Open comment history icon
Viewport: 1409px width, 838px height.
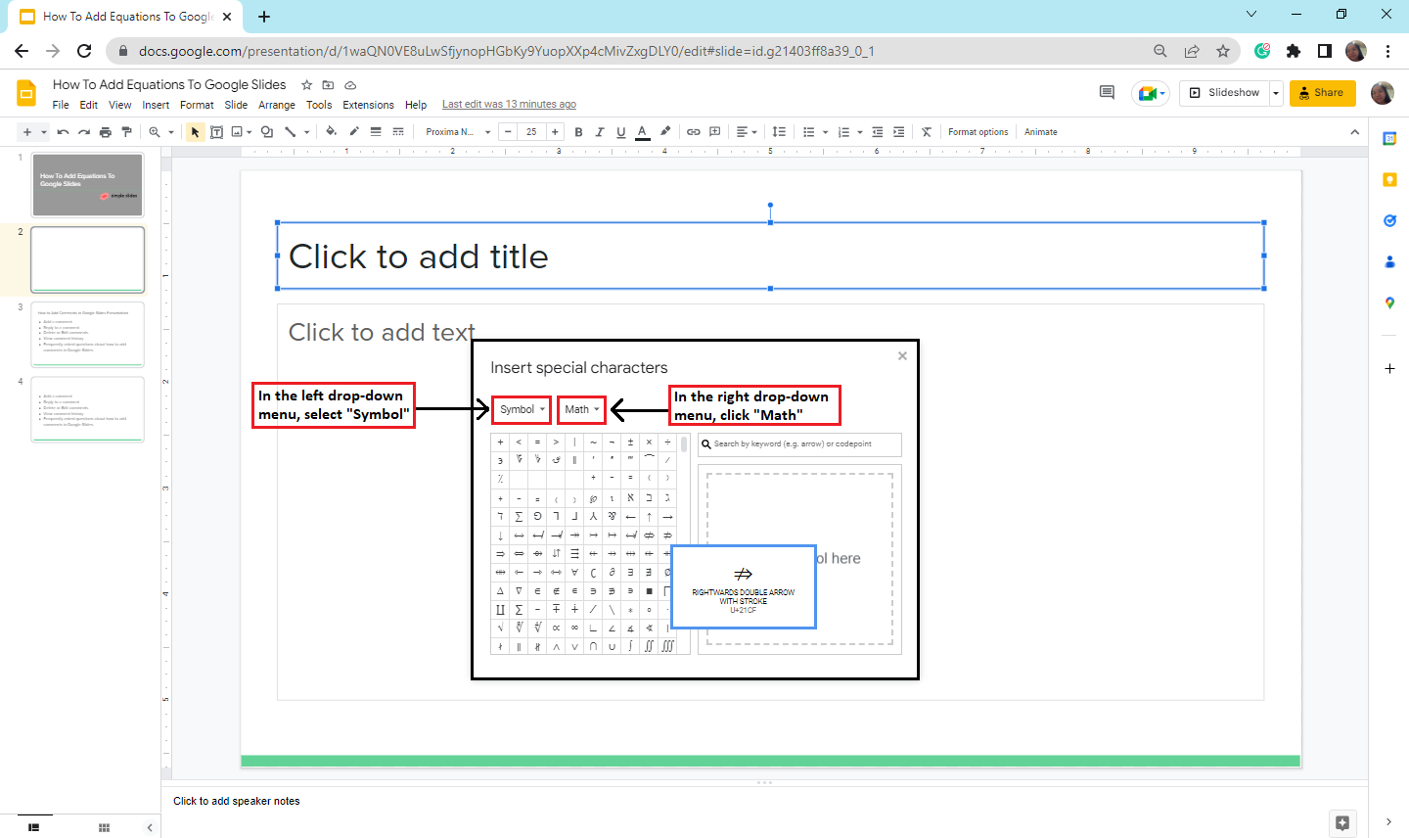[x=1107, y=92]
